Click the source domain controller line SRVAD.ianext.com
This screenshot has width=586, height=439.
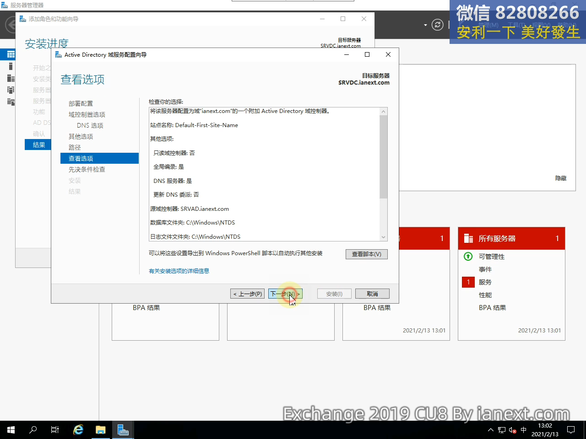pyautogui.click(x=190, y=209)
